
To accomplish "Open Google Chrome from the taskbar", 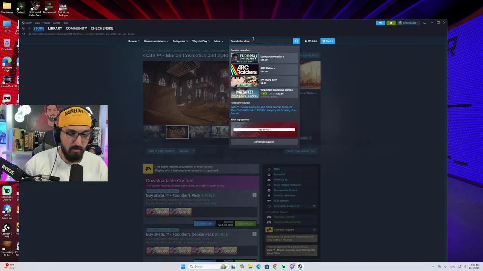I will click(x=275, y=266).
